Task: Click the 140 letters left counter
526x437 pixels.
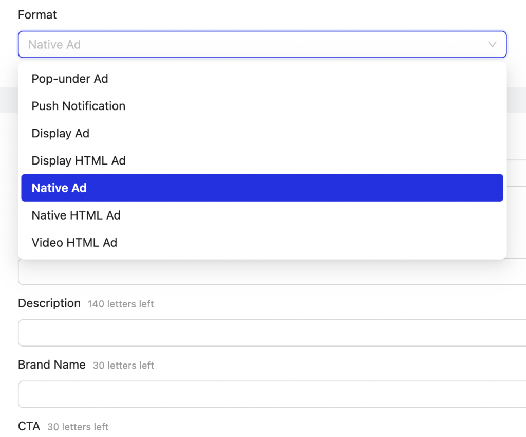Action: coord(121,304)
